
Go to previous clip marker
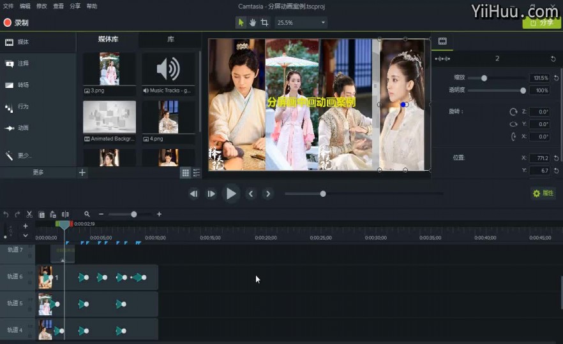point(251,194)
